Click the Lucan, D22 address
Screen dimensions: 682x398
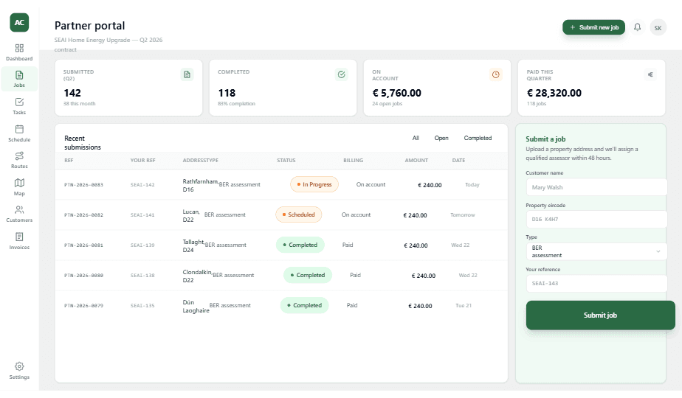coord(191,215)
